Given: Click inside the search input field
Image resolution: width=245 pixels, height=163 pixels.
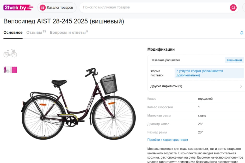Looking at the screenshot, I should 143,7.
